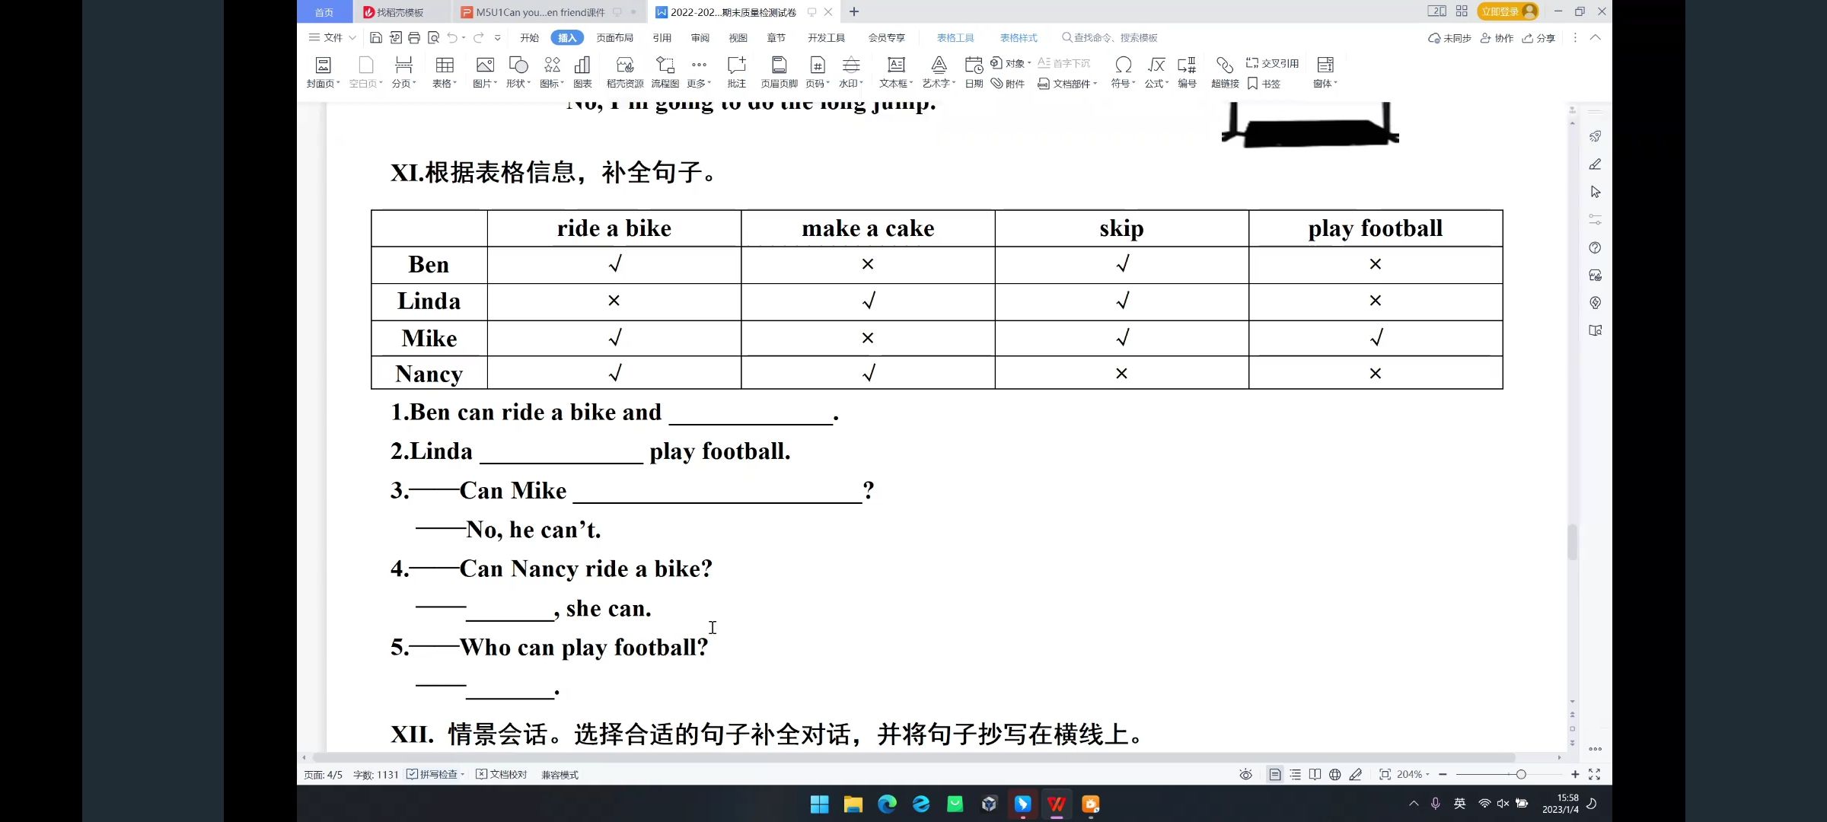Insert a chart via 图表 icon
Screen dimensions: 1827x822
(x=582, y=72)
